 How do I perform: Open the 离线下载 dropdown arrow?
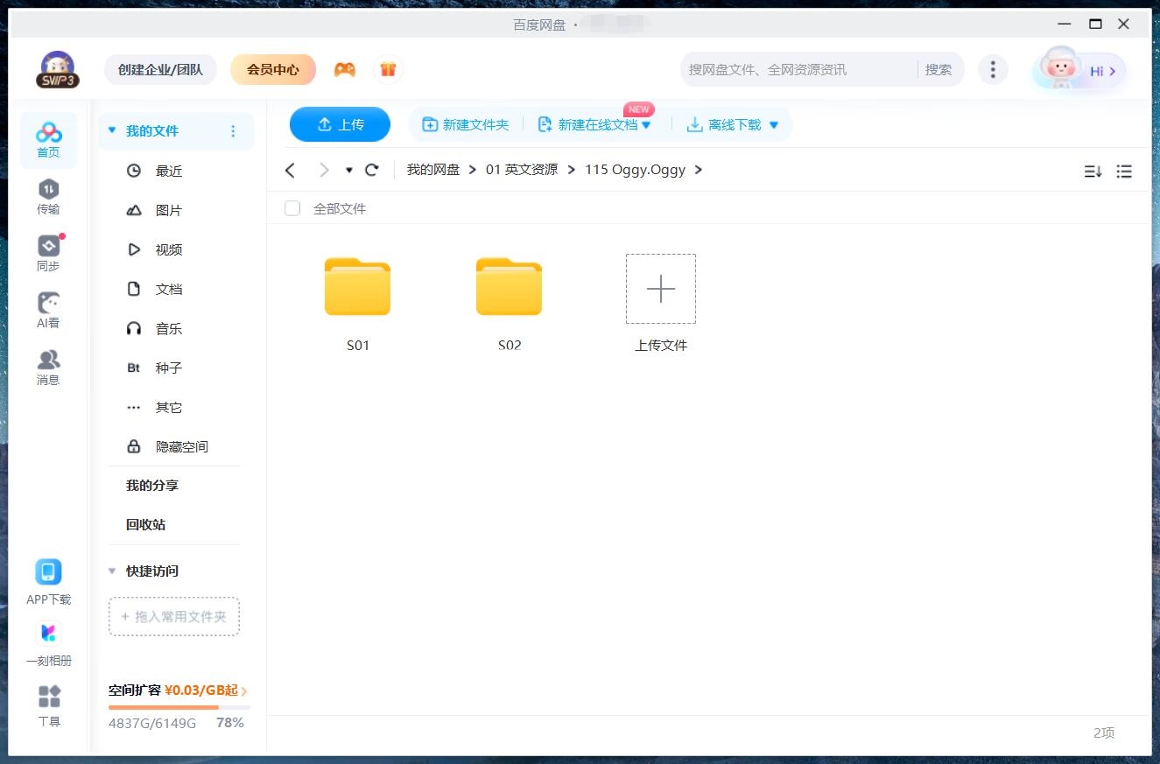click(773, 124)
